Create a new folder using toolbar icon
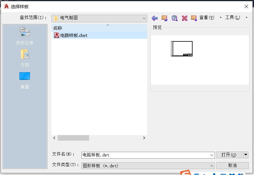 point(194,18)
